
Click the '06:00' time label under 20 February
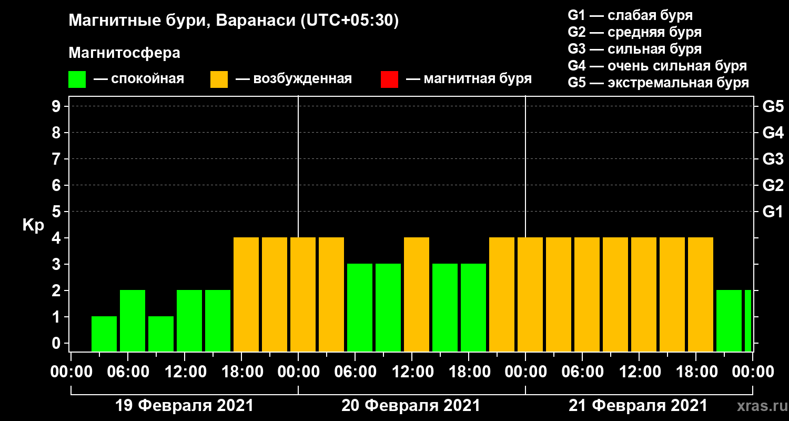pos(355,372)
